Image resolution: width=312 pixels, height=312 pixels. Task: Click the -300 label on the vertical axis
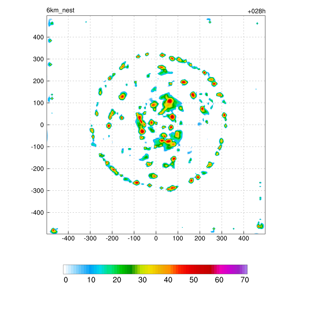coord(37,191)
